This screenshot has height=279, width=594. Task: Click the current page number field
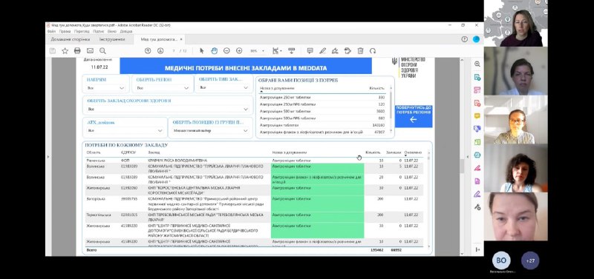point(174,50)
